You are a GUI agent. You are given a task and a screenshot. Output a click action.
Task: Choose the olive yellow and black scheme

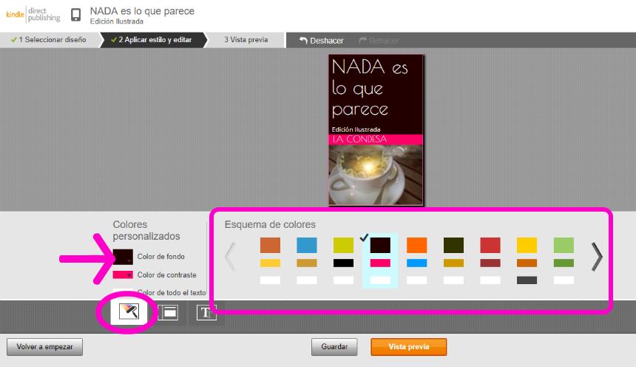tap(343, 260)
